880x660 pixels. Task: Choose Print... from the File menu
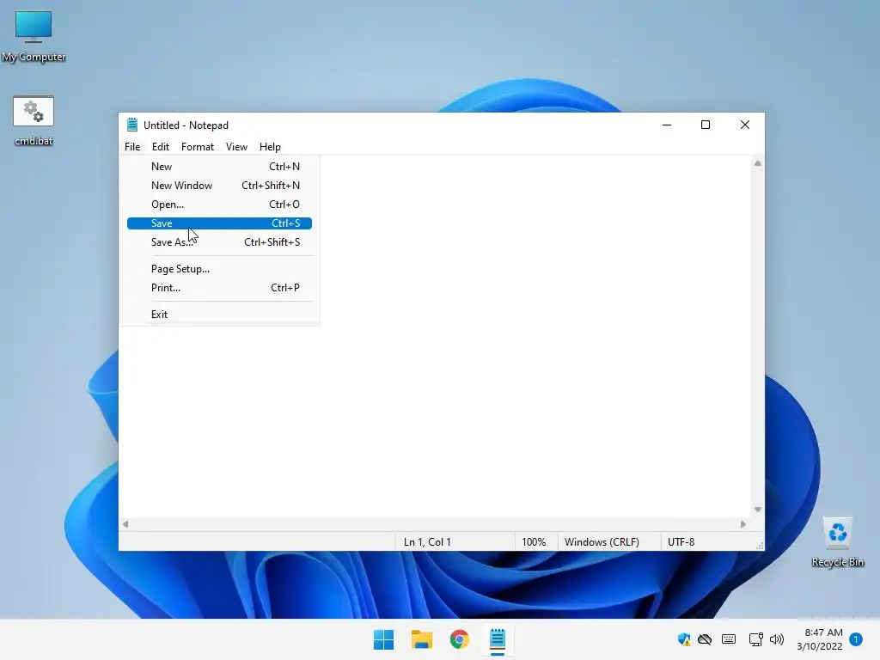tap(219, 288)
